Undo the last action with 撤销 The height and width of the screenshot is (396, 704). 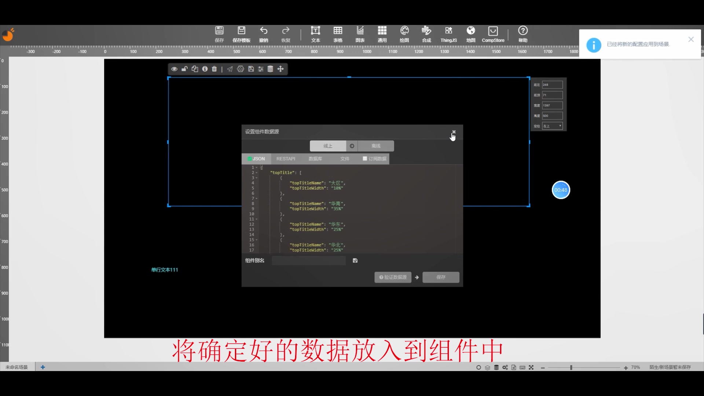coord(264,34)
